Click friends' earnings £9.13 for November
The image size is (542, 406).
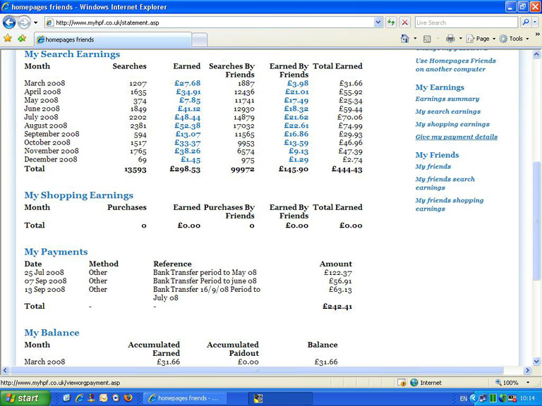coord(299,152)
